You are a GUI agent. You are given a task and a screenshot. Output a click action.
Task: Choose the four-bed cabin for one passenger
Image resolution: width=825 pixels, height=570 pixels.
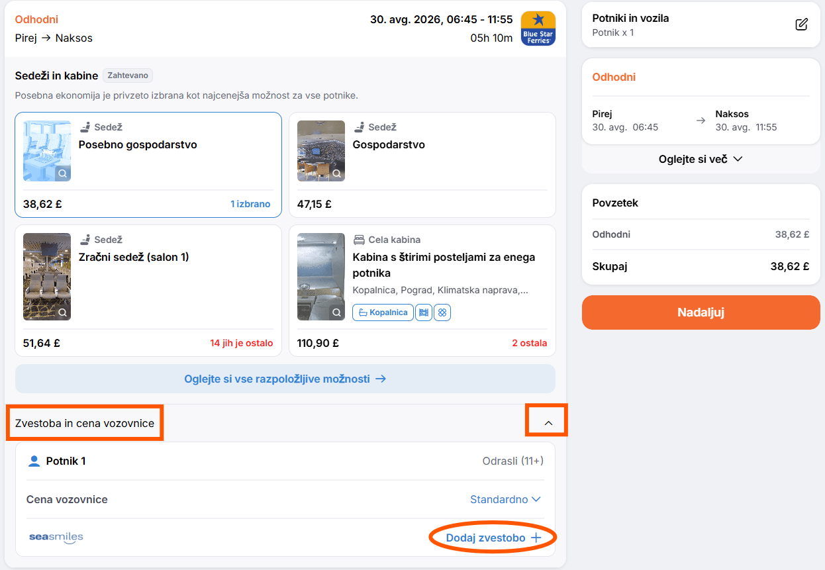422,291
